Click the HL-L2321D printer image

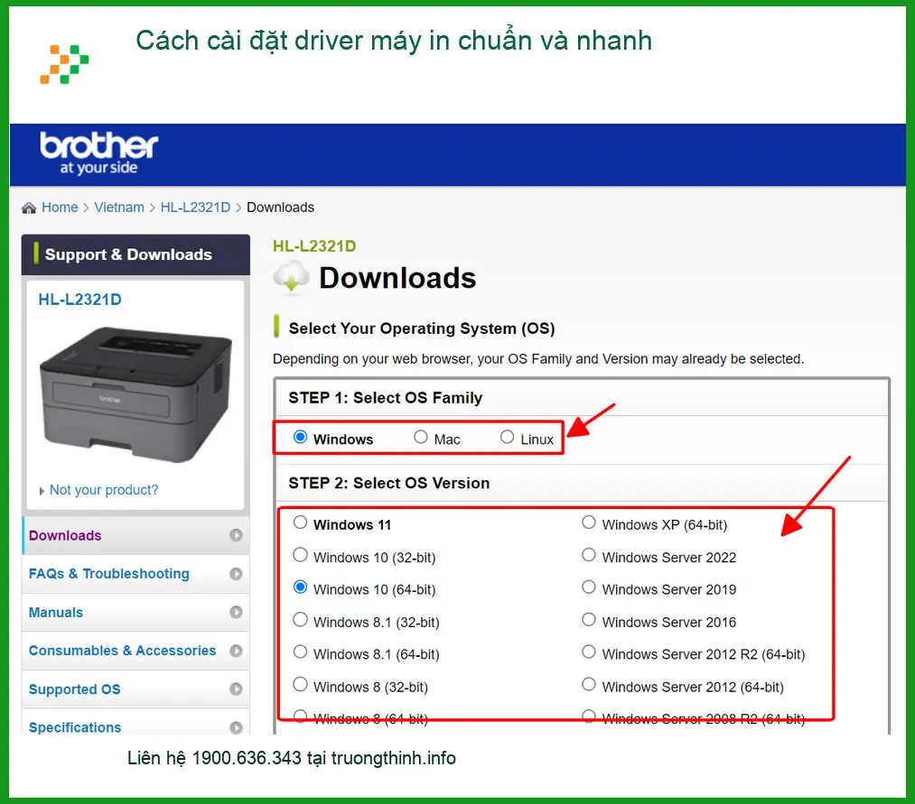tap(135, 394)
